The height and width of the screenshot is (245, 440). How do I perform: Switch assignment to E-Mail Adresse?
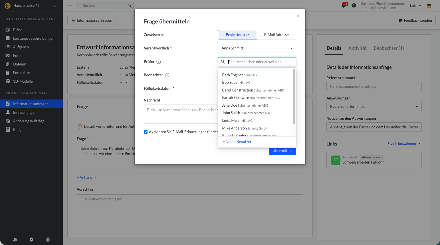tap(276, 35)
